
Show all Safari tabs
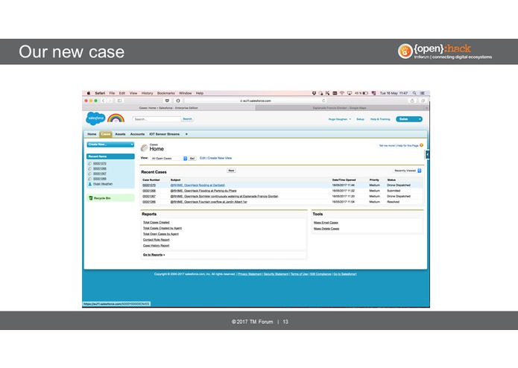click(423, 101)
